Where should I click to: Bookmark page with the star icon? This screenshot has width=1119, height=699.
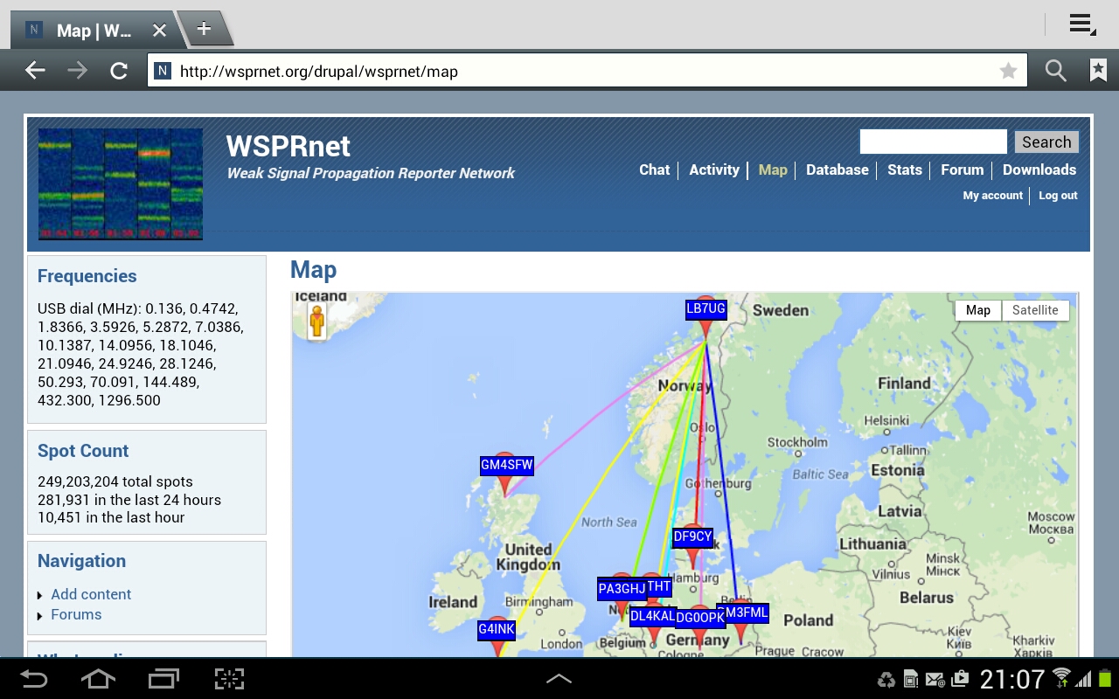(x=1008, y=71)
